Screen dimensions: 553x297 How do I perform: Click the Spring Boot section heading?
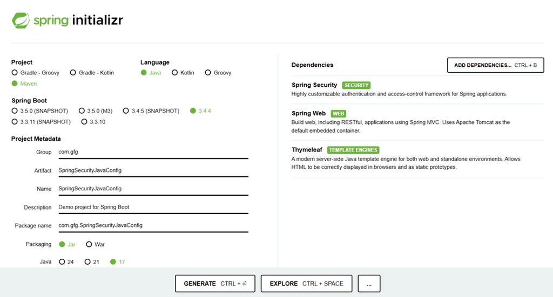(29, 100)
